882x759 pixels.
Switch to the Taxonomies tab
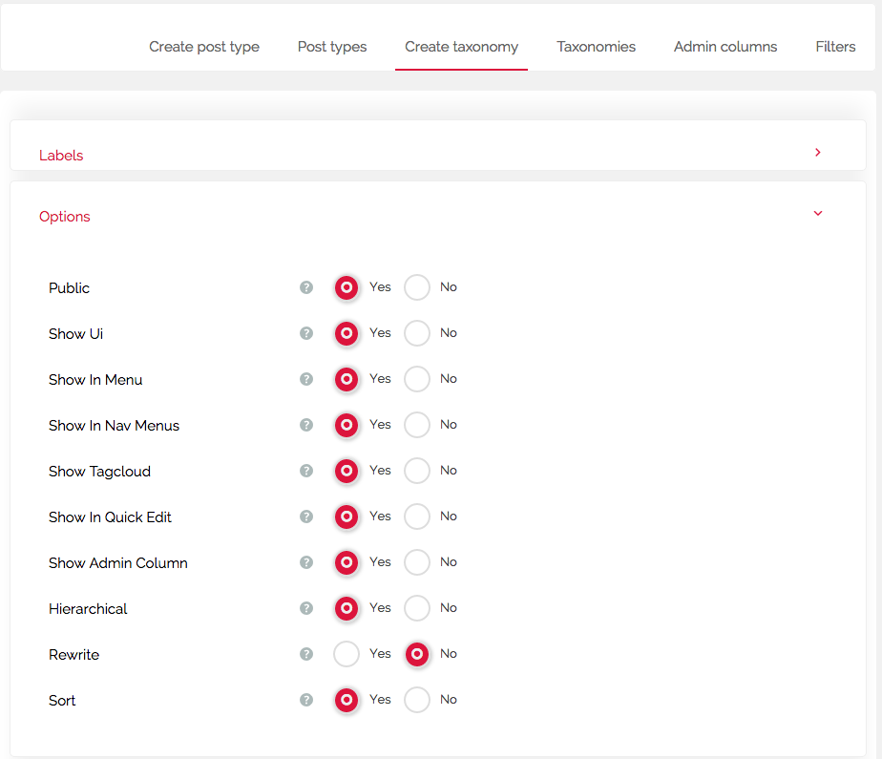(x=596, y=47)
